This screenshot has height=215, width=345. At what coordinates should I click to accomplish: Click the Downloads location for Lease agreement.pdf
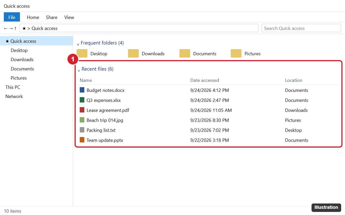pos(296,110)
